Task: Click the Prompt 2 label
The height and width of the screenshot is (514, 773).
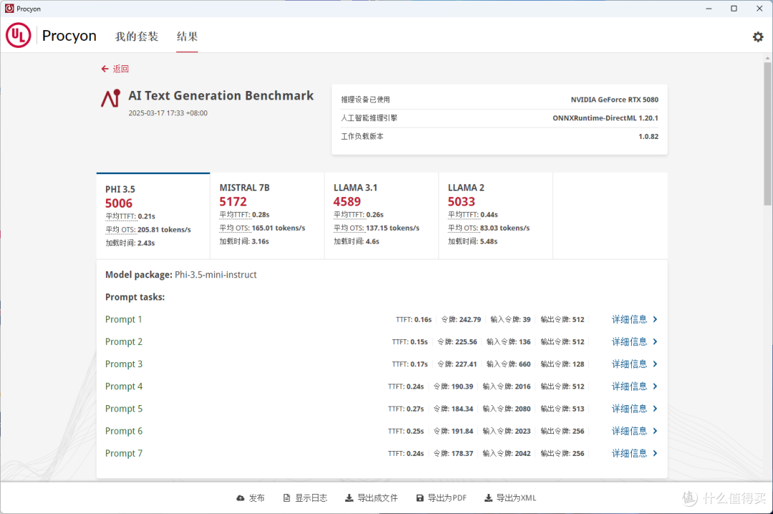Action: point(123,341)
